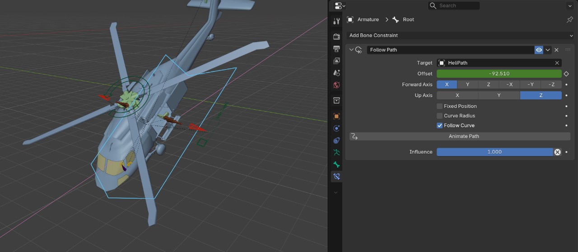Viewport: 578px width, 252px height.
Task: Adjust the Influence slider
Action: [x=494, y=152]
